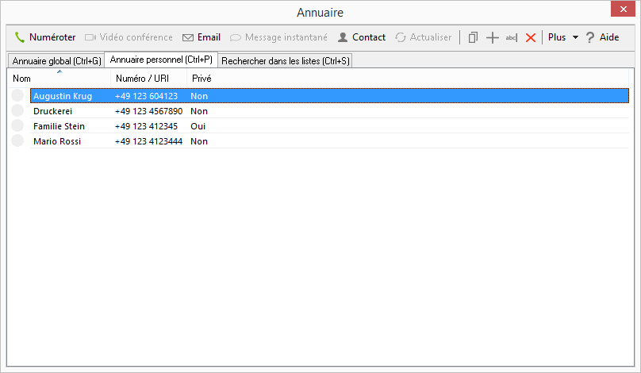This screenshot has height=373, width=641.
Task: Expand the Plus dropdown menu
Action: pyautogui.click(x=562, y=37)
